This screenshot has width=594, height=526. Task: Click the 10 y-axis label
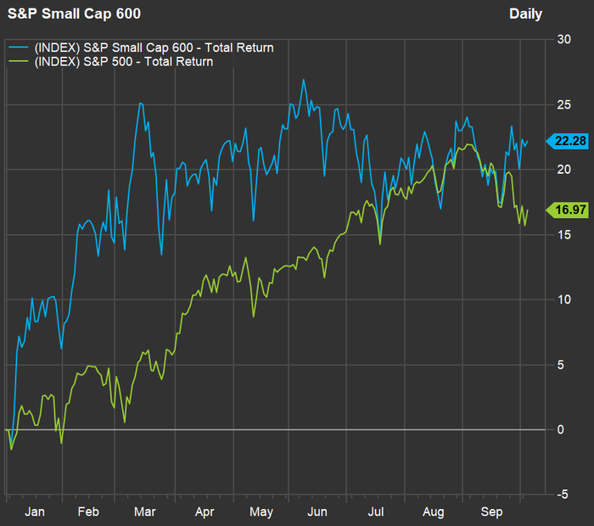tap(563, 300)
